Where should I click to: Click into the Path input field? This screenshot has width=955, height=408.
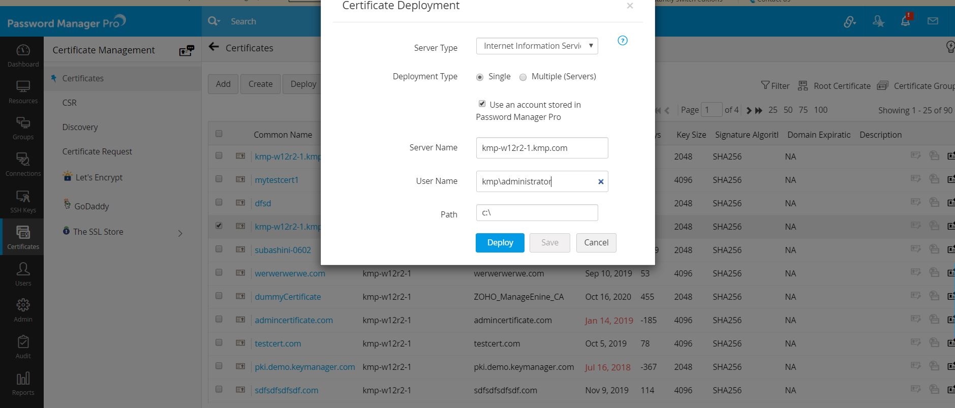click(x=537, y=212)
